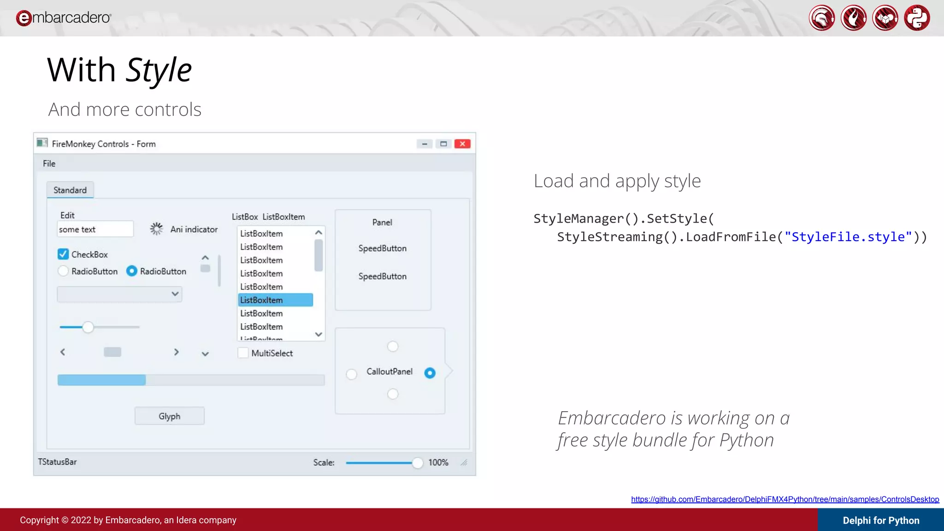Screen dimensions: 944x531
Task: Enable the MultiSelect checkbox
Action: coord(243,353)
